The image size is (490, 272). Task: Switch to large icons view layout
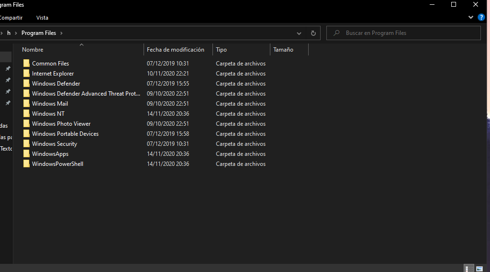(x=479, y=269)
